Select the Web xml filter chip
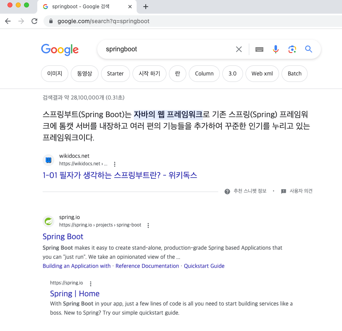Screen dimensions: 342x331 point(262,74)
